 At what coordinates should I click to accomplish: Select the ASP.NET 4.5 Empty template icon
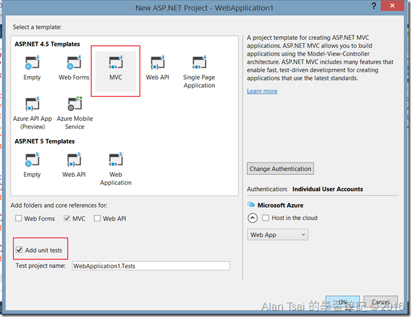[32, 63]
